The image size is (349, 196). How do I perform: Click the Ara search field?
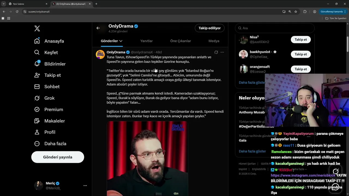(275, 28)
